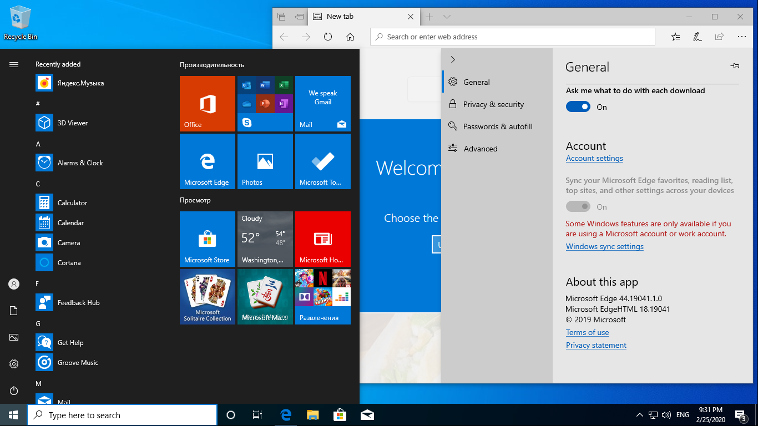This screenshot has width=758, height=426.
Task: Turn off Ask me what to do with each download
Action: [578, 107]
